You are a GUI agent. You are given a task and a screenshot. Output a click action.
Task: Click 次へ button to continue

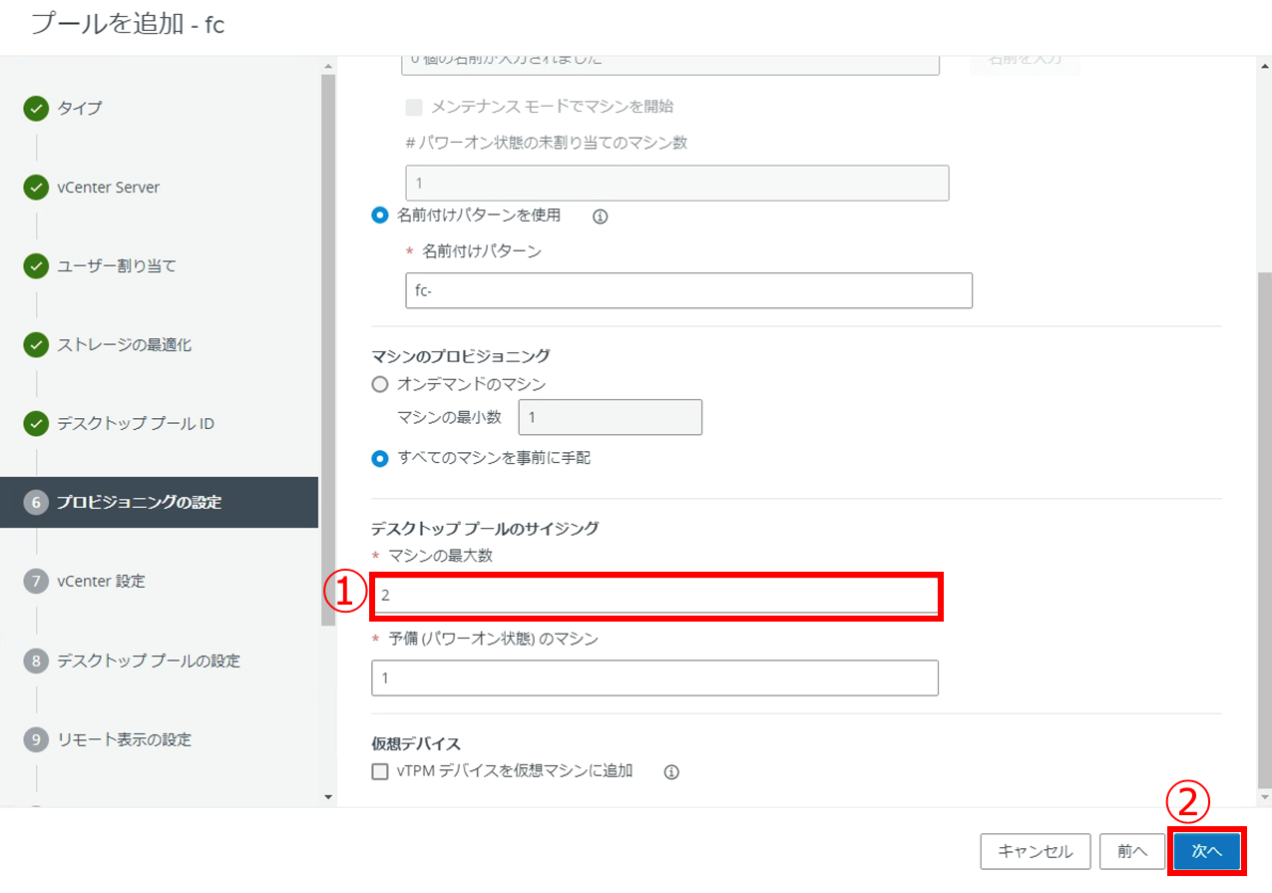1206,851
